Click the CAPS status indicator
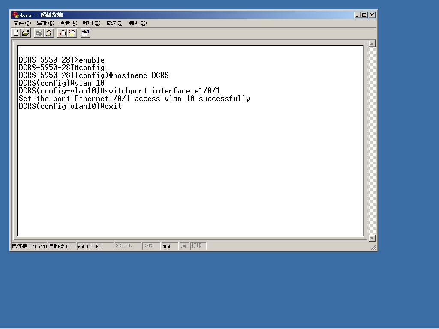The height and width of the screenshot is (329, 439). click(x=151, y=246)
